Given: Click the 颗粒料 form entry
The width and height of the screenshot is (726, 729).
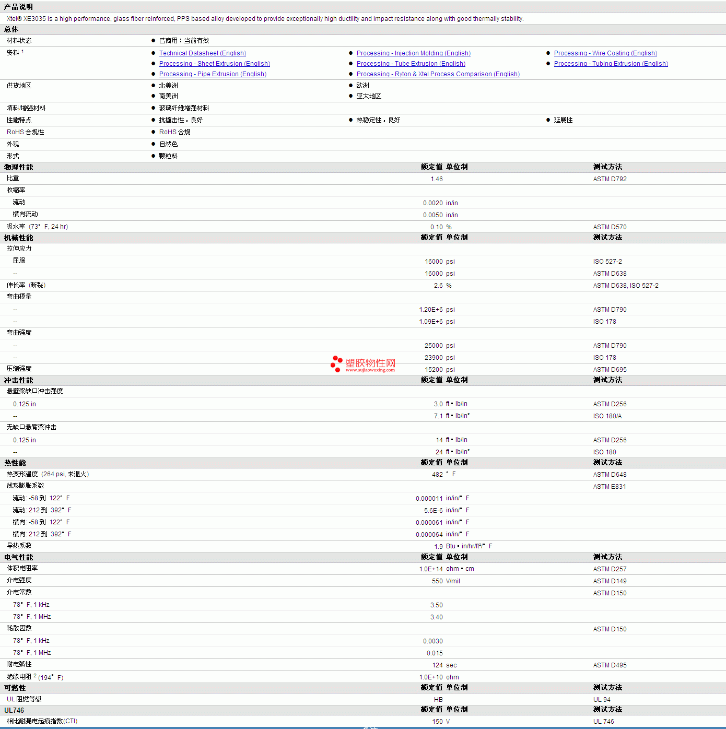Looking at the screenshot, I should tap(169, 156).
